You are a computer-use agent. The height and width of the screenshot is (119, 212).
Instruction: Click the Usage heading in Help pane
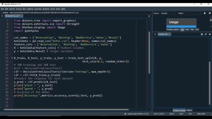[174, 22]
